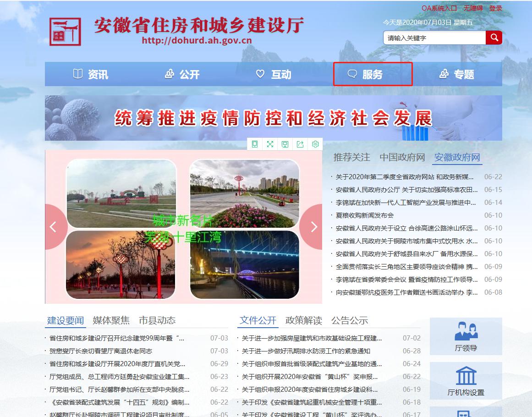Click the OA系统入口 link
Viewport: 532px width, 417px height.
439,8
